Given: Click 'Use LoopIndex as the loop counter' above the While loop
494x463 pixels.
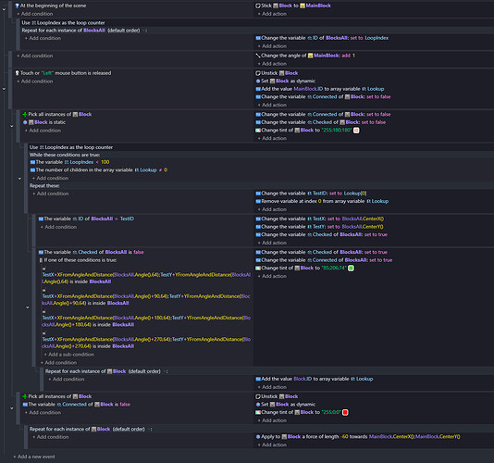Looking at the screenshot, I should 71,147.
